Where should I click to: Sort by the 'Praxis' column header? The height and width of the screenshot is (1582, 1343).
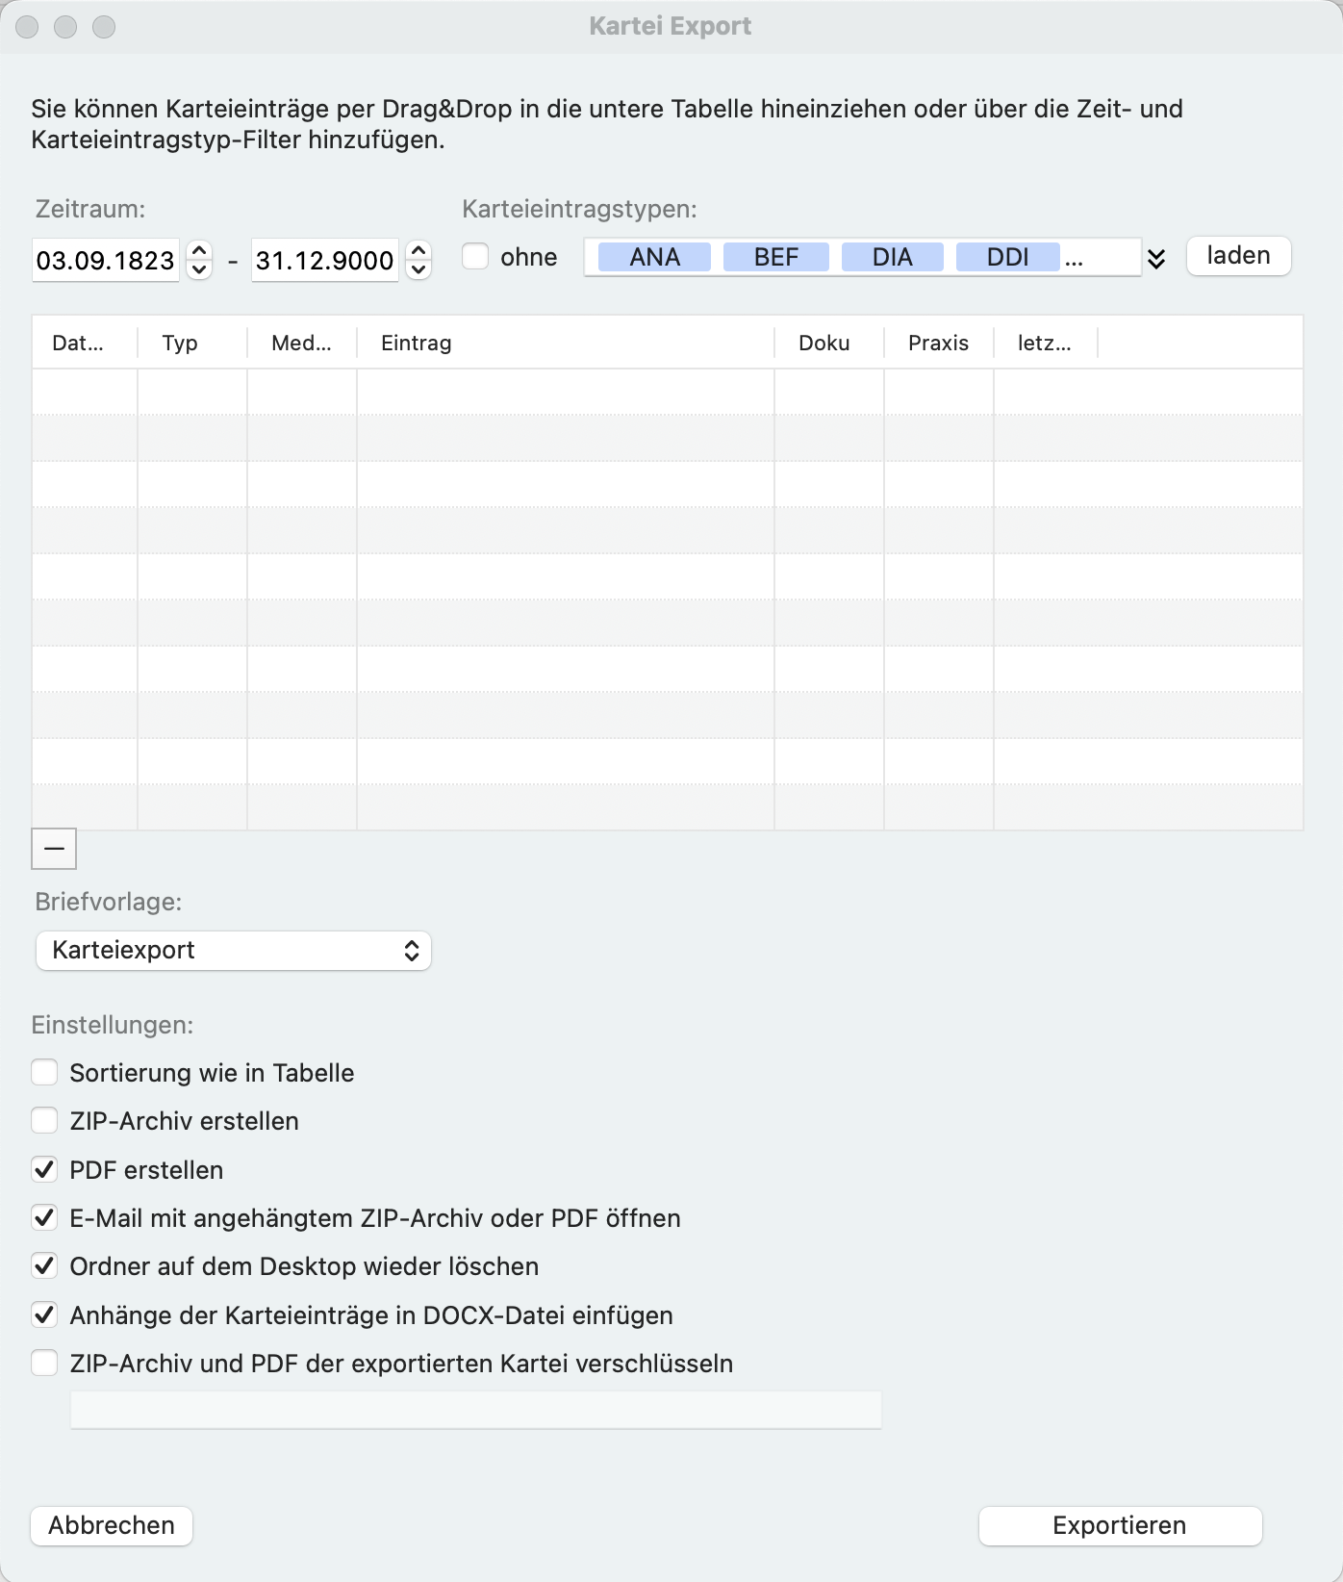click(939, 343)
